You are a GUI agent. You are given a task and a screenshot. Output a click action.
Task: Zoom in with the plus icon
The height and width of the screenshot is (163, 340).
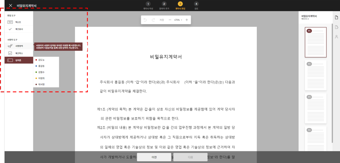pos(187,20)
